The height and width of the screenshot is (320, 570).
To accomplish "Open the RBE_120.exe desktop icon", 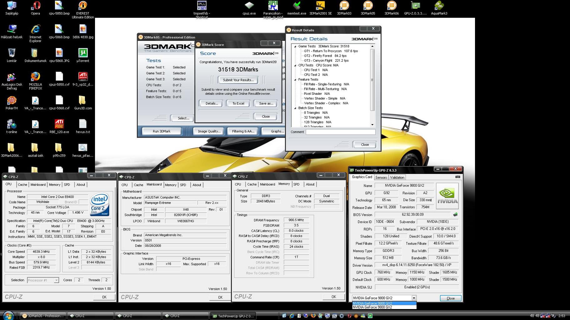I will coord(59,126).
